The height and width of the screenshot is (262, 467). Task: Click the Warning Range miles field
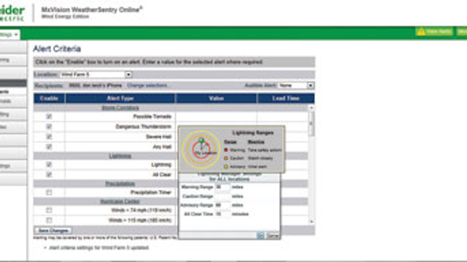tap(222, 187)
